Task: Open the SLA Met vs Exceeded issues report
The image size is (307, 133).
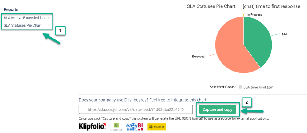Action: (x=27, y=18)
